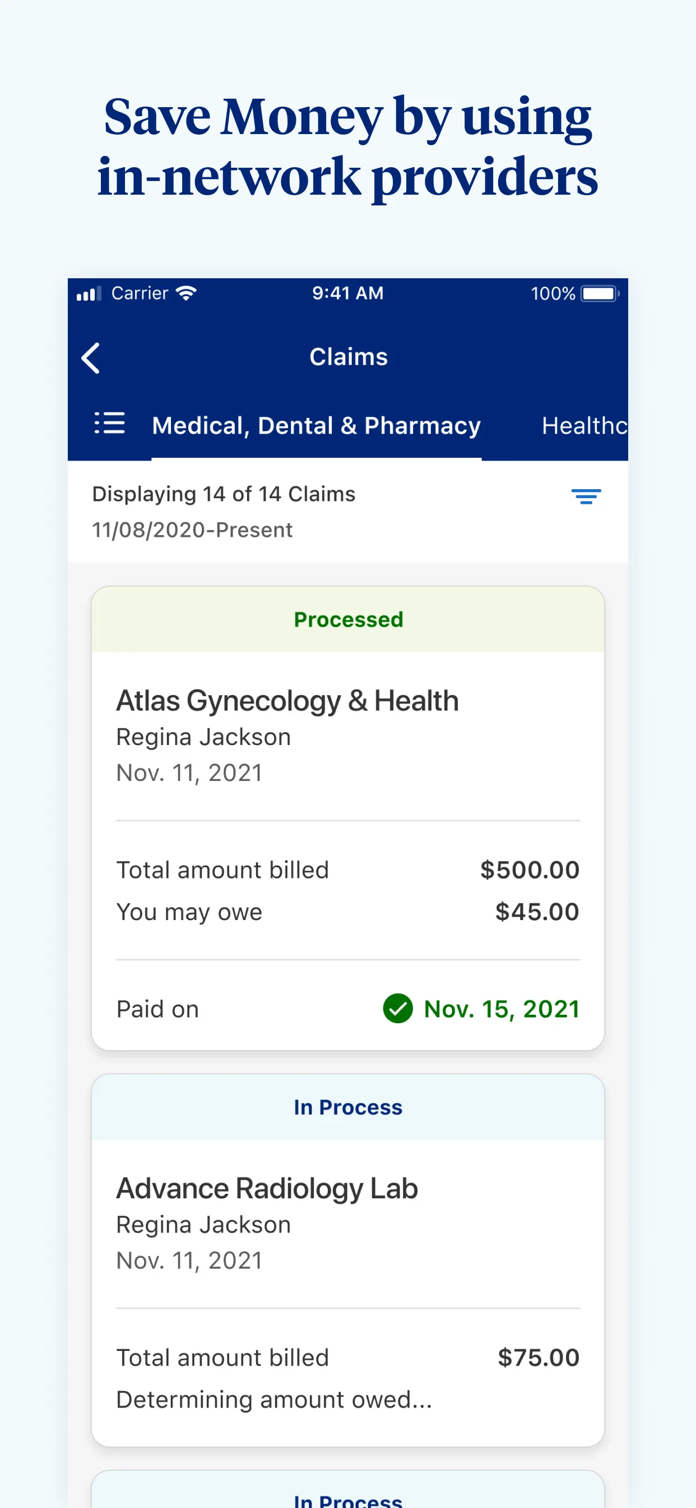Tap the $500.00 total amount billed
Image resolution: width=696 pixels, height=1508 pixels.
(x=530, y=870)
